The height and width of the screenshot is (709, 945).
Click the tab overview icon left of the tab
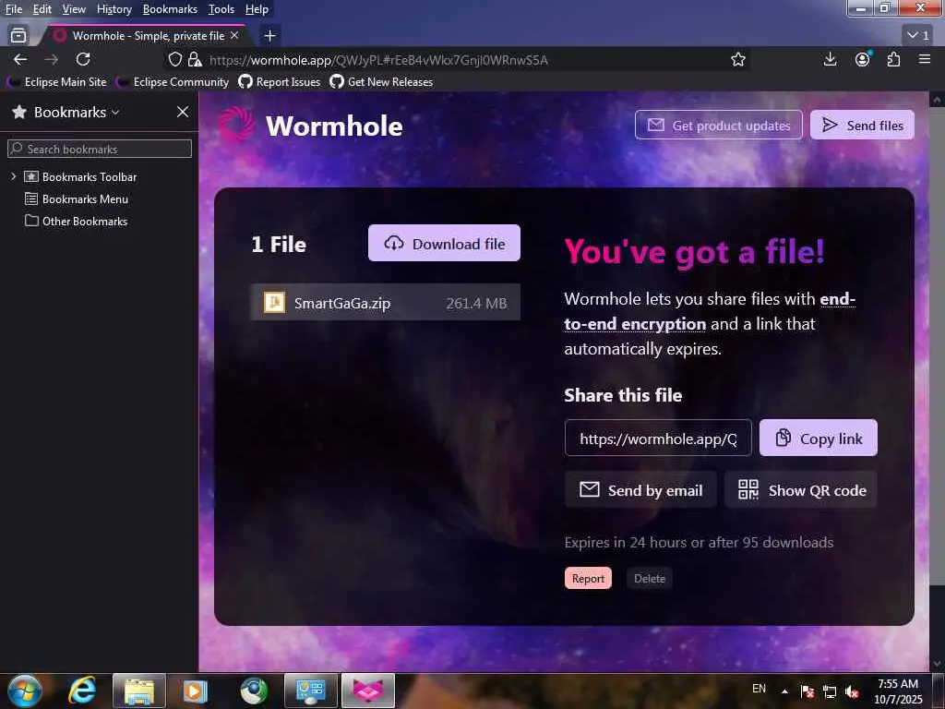click(x=18, y=36)
